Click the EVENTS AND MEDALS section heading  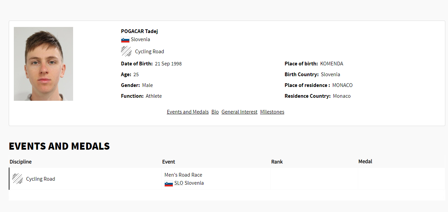coord(59,146)
